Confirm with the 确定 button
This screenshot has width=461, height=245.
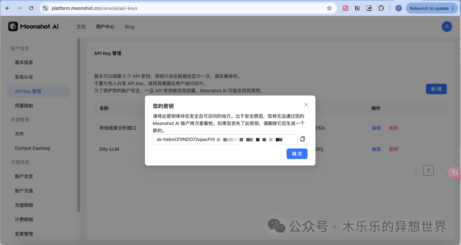297,154
